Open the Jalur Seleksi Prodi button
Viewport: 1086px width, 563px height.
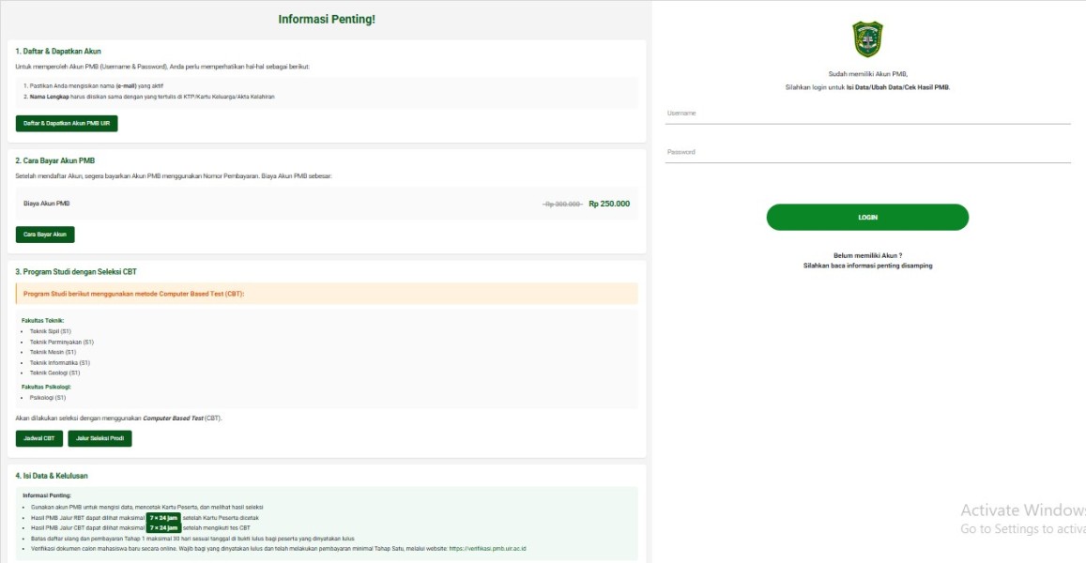tap(99, 438)
